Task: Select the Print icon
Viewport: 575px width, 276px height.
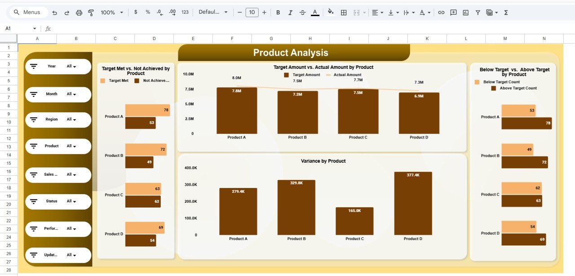Action: [79, 13]
